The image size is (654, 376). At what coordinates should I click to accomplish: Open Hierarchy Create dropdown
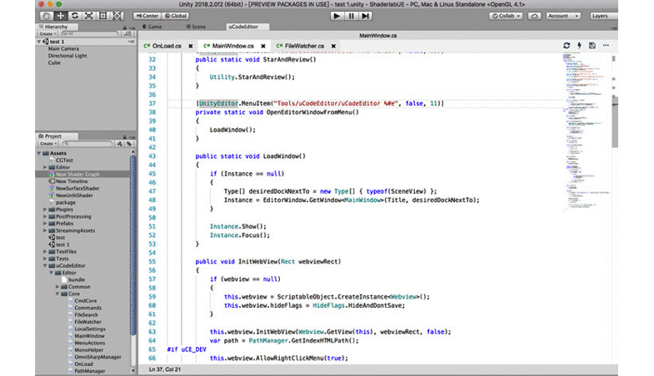pos(47,34)
